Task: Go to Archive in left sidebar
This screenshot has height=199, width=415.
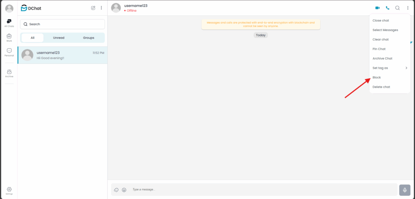Action: pos(9,73)
